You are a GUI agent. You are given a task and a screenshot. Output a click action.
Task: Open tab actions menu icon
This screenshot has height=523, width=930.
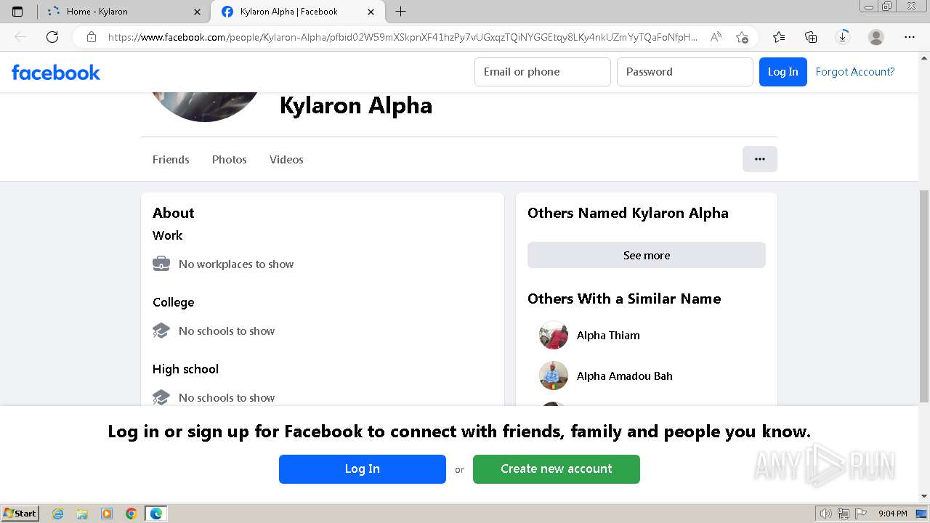17,12
